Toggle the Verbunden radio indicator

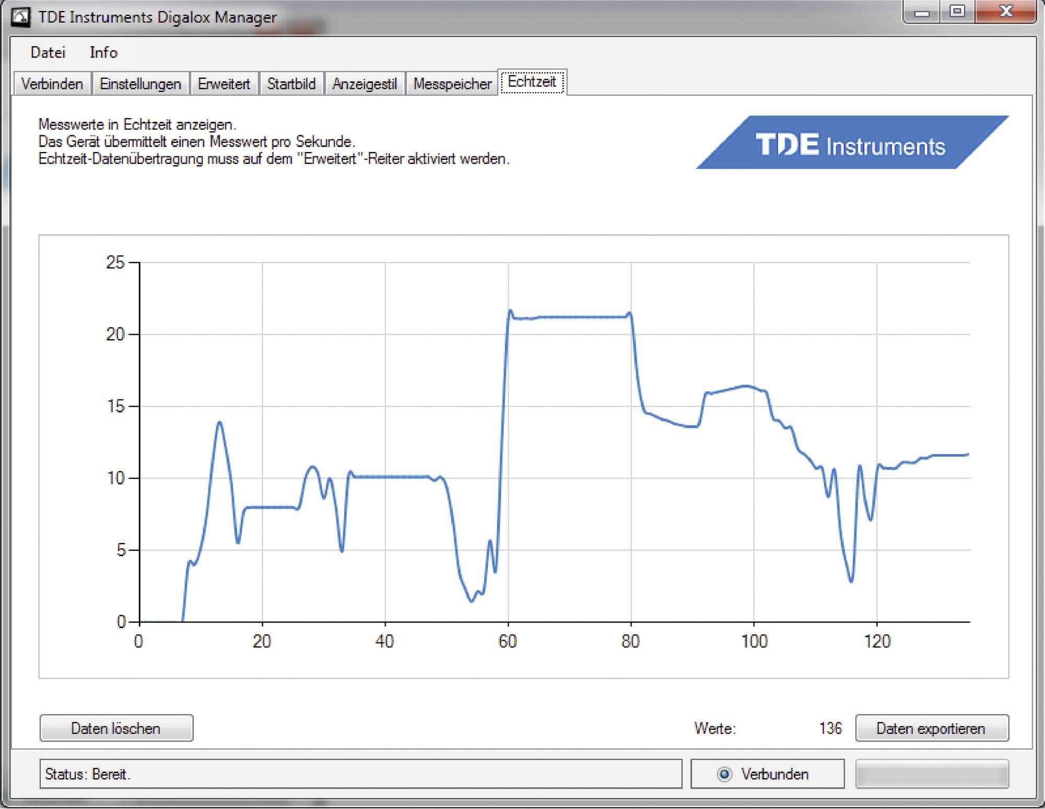click(x=725, y=774)
